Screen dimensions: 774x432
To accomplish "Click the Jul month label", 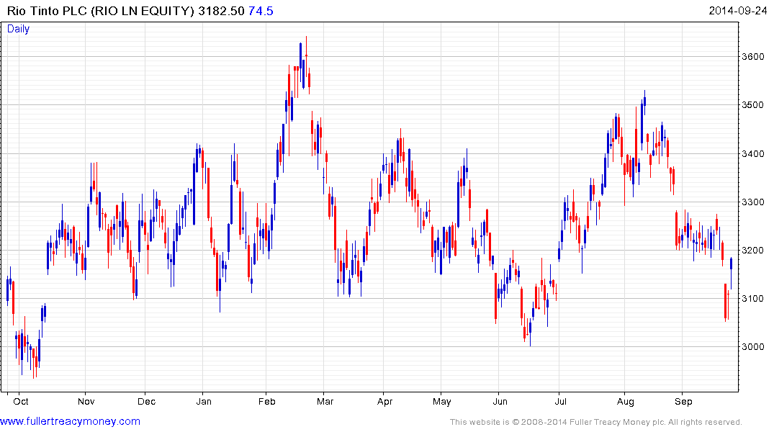I will [561, 401].
